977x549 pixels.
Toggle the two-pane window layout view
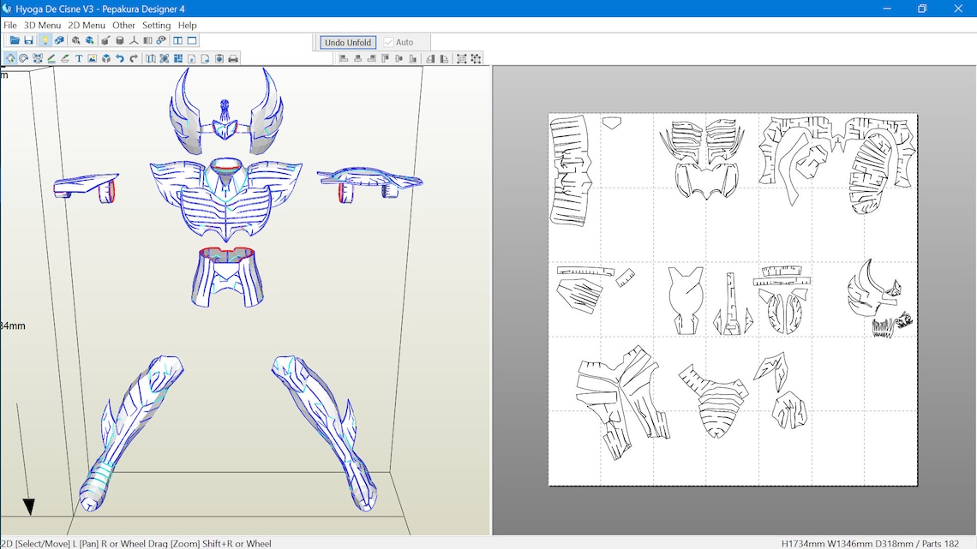(x=177, y=39)
